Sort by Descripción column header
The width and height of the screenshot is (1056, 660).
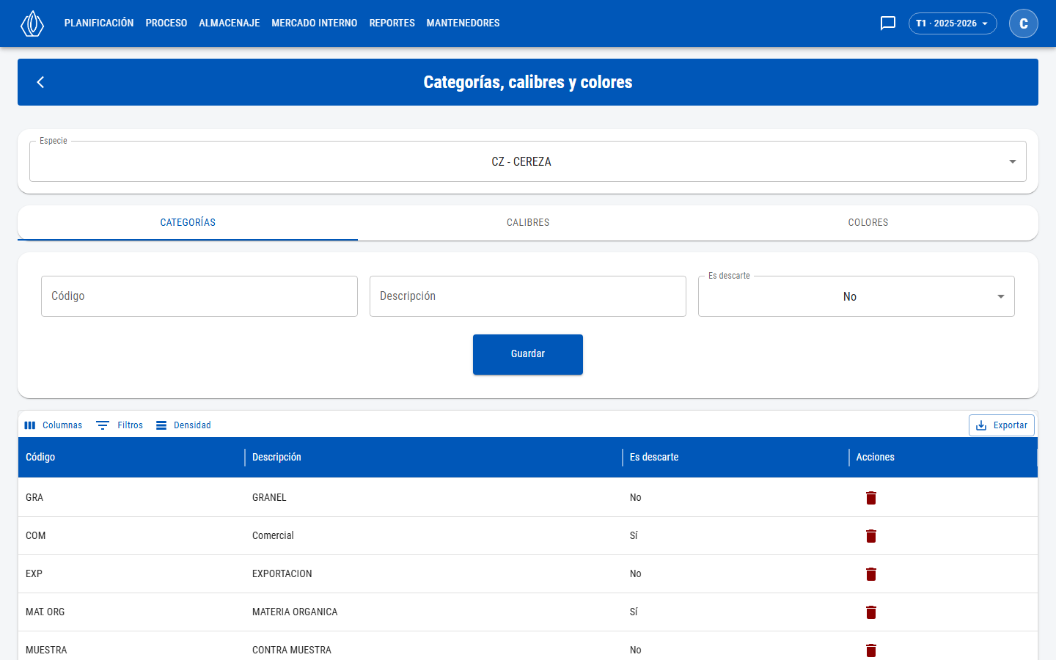click(433, 457)
